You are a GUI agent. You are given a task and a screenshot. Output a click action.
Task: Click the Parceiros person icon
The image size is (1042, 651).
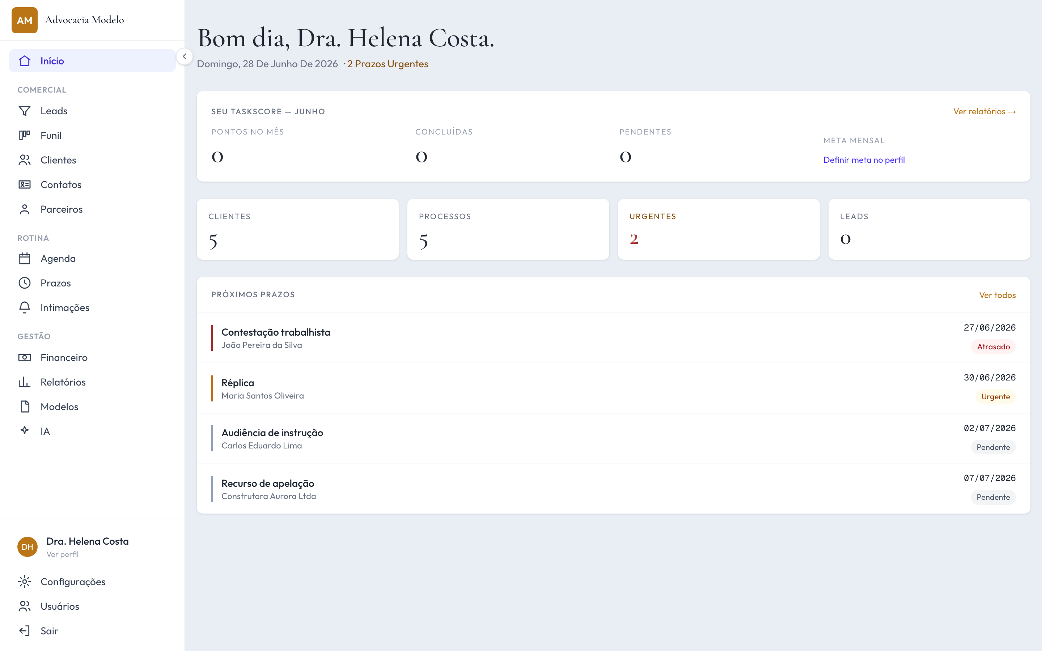[25, 209]
